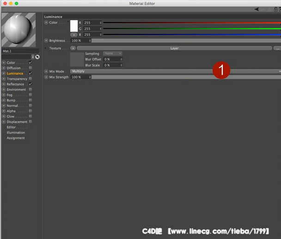Image resolution: width=281 pixels, height=239 pixels.
Task: Click circle icon beside Color channel
Action: 4,63
